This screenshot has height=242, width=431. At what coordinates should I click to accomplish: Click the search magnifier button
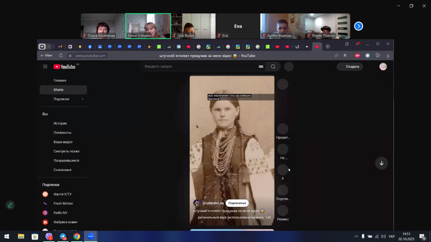[x=273, y=67]
